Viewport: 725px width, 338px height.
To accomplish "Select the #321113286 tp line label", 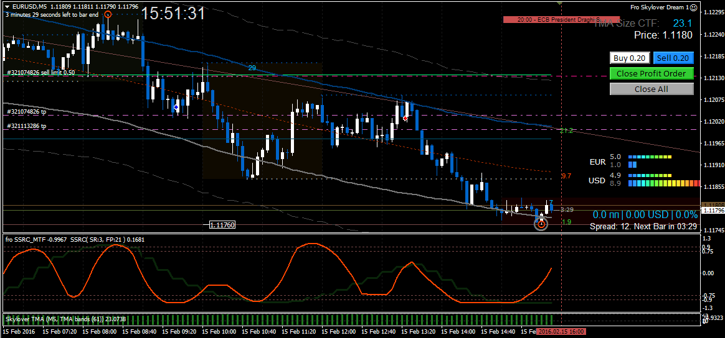I will click(x=27, y=126).
